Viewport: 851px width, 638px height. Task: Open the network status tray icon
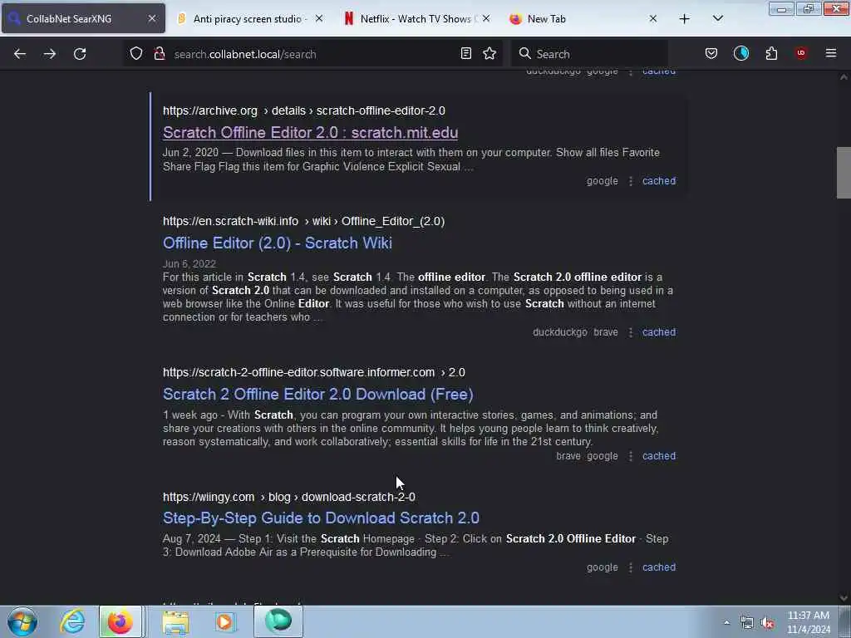[x=747, y=623]
